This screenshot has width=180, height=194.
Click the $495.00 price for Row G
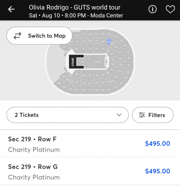point(157,171)
